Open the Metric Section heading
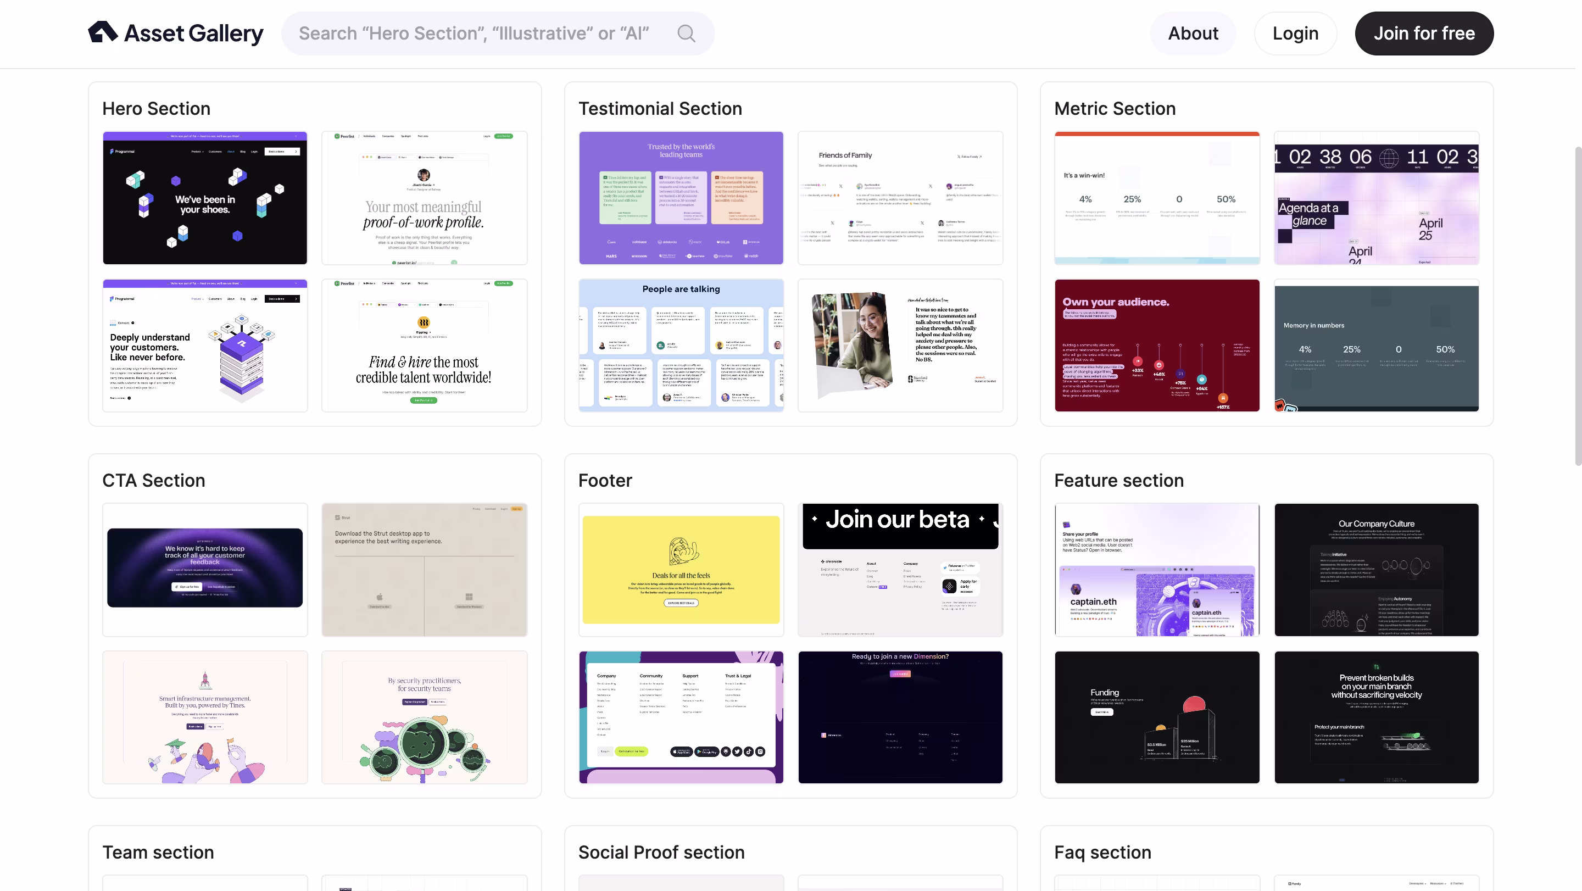Viewport: 1582px width, 891px height. pos(1114,108)
